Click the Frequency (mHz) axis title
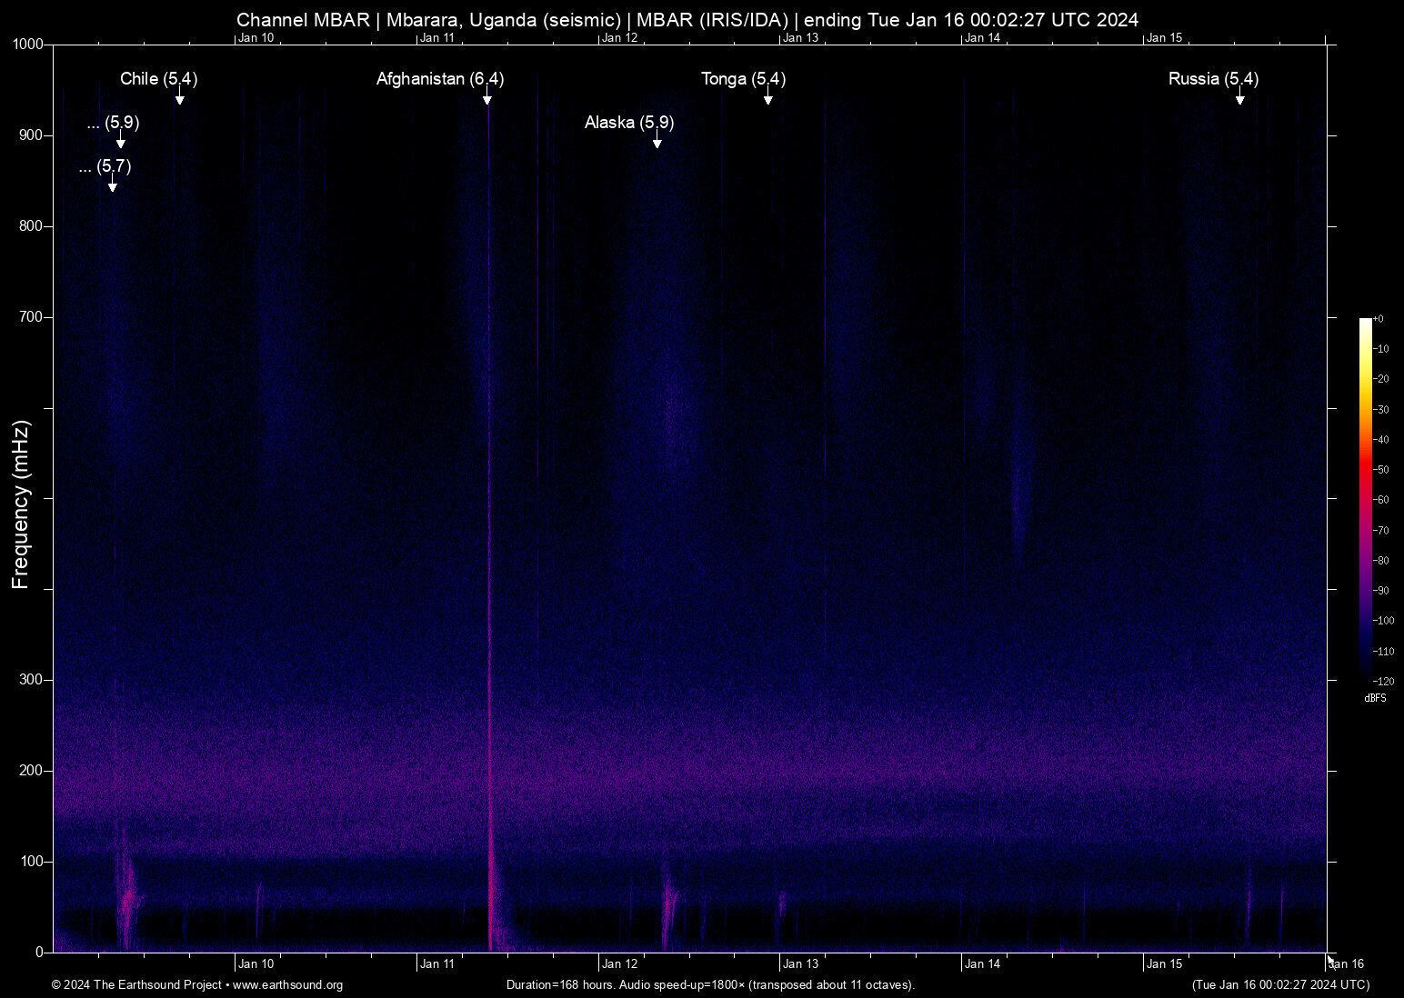 click(21, 504)
